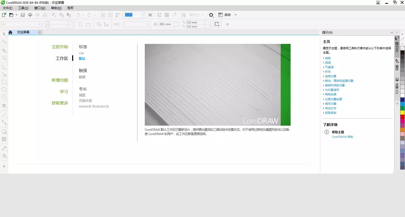
Task: Click the Export icon
Action: 110,15
